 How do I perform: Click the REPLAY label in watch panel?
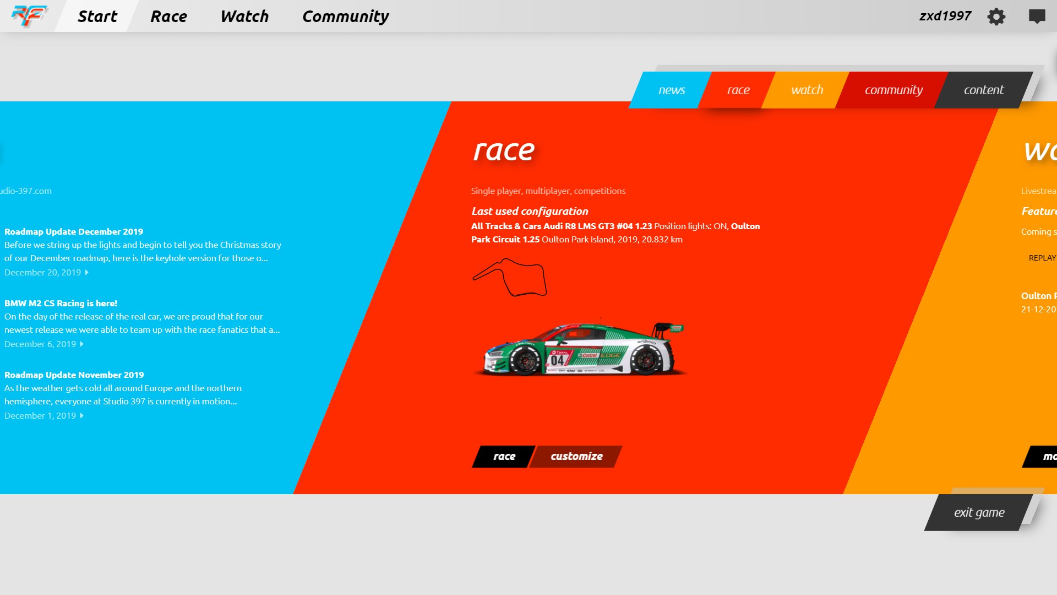click(1042, 258)
